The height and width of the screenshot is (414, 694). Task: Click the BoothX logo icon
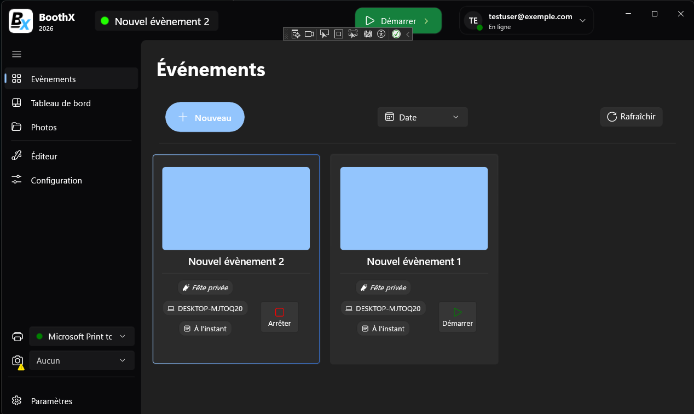click(21, 21)
